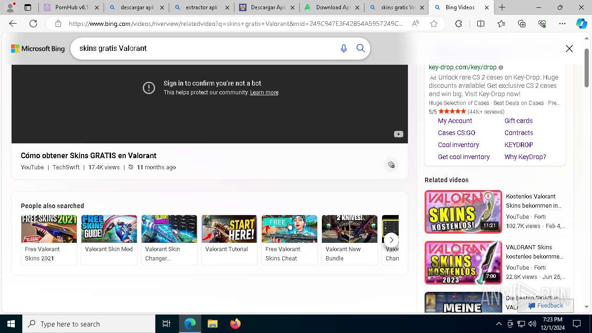This screenshot has width=592, height=333.
Task: Refresh the page with reload icon
Action: (x=33, y=24)
